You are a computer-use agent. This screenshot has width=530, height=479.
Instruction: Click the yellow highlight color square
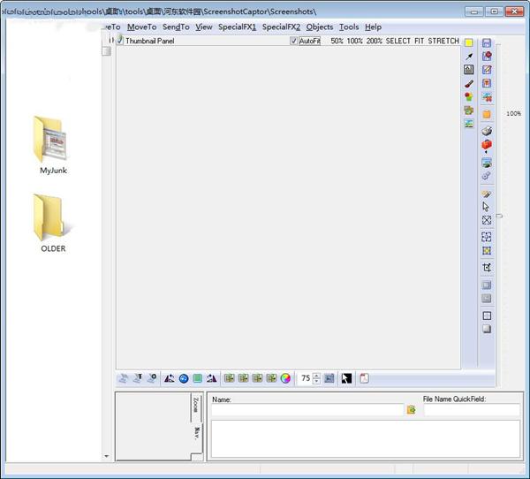click(468, 42)
